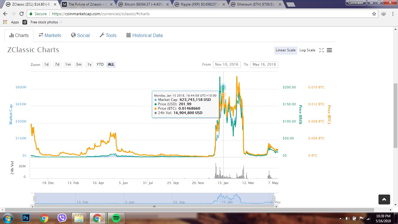The image size is (398, 224).
Task: Open Spotify from the taskbar
Action: click(x=116, y=218)
